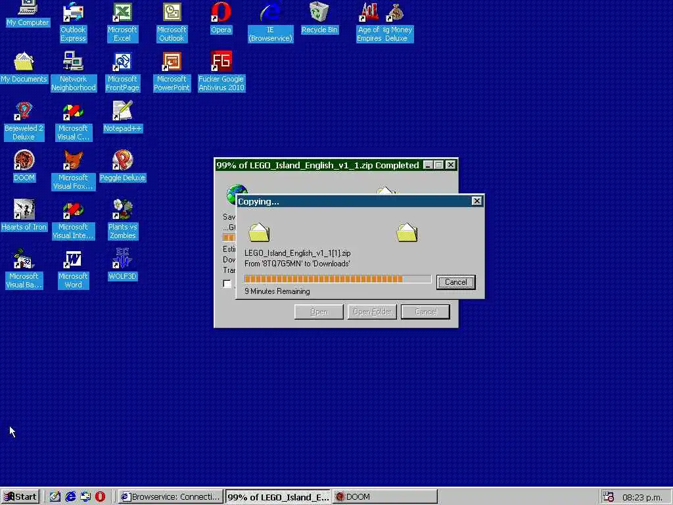Select the Network Neighborhood icon

[74, 72]
